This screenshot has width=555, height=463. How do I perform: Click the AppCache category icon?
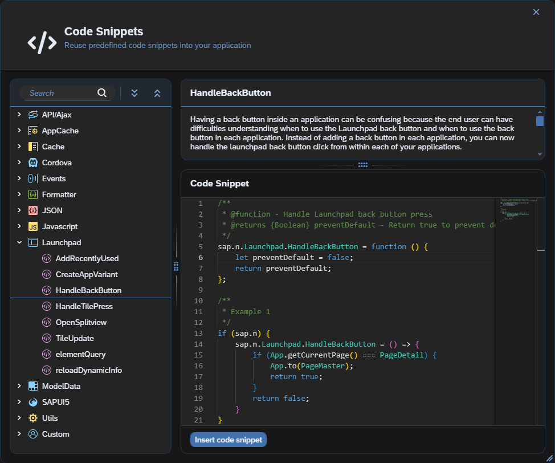tap(33, 131)
